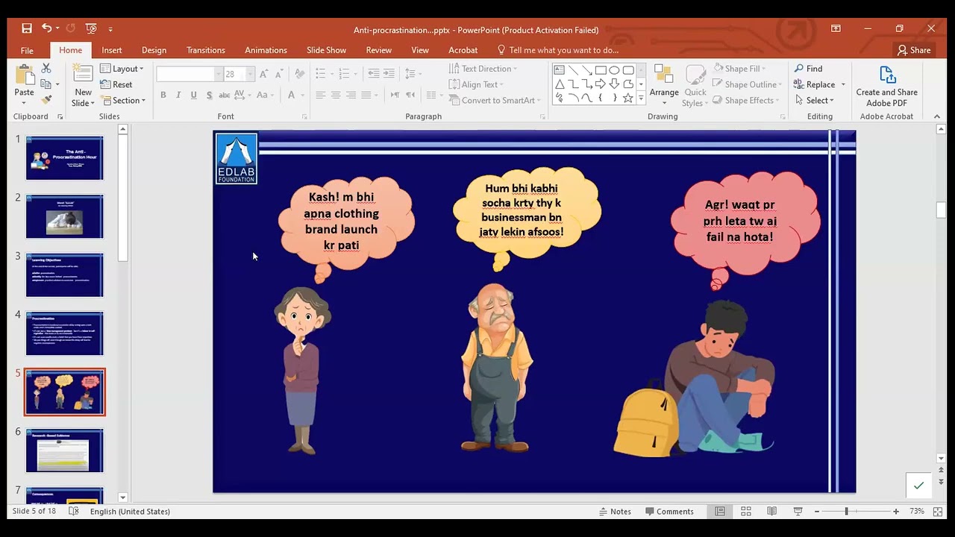Undo the last action
The height and width of the screenshot is (537, 955).
(47, 28)
